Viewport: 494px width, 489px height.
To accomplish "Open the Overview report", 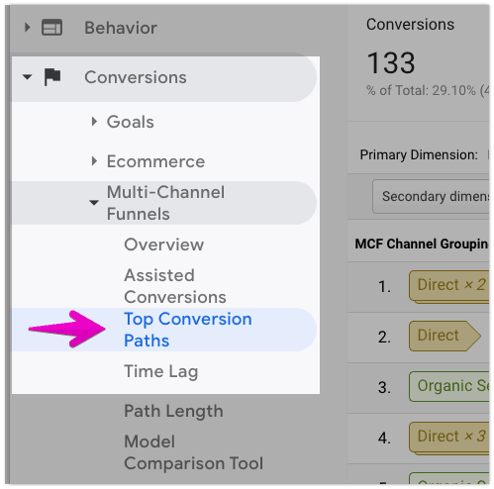I will pos(164,244).
